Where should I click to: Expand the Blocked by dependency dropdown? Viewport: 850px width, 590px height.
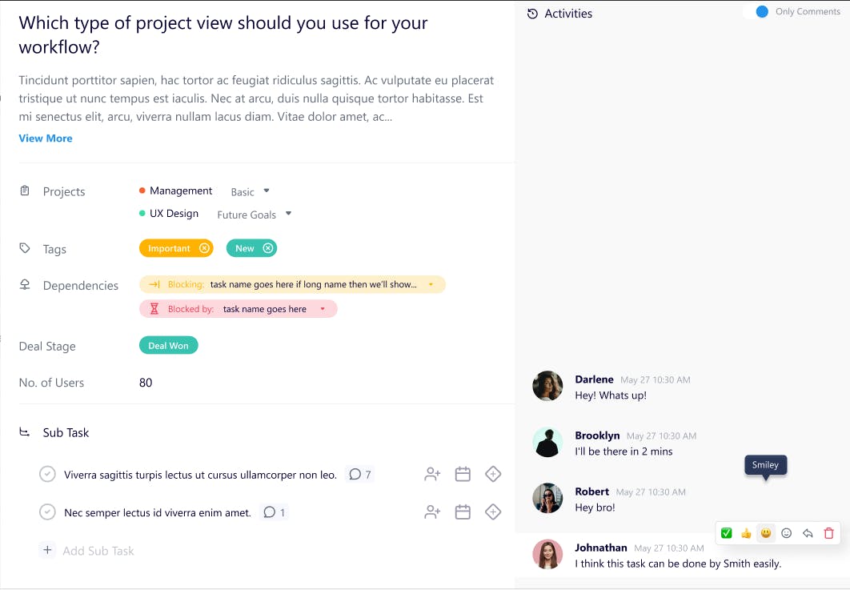click(323, 309)
